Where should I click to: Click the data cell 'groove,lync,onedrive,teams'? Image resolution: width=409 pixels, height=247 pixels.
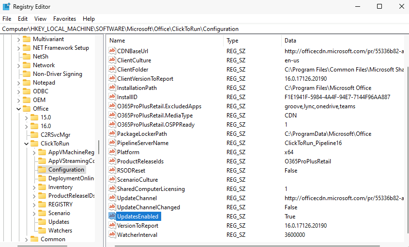(320, 106)
